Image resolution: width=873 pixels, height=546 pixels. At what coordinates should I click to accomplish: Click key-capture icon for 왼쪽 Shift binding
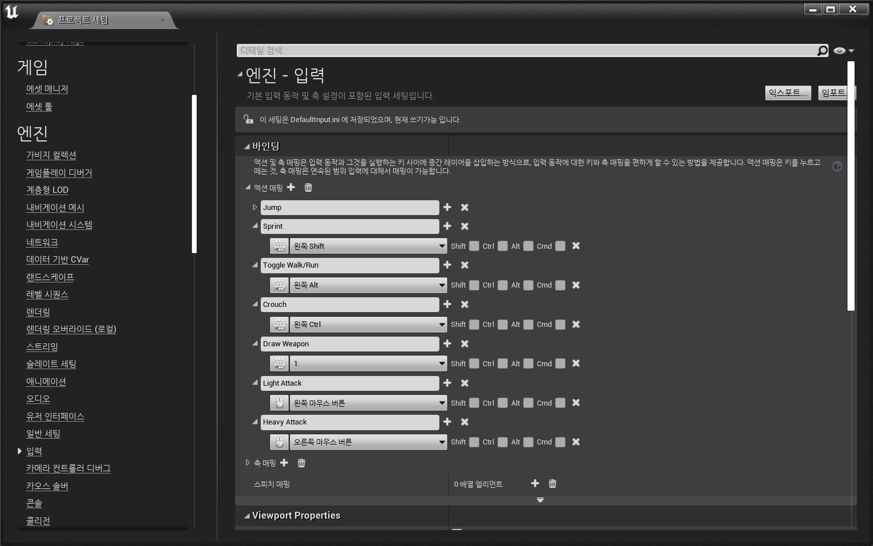(x=279, y=246)
